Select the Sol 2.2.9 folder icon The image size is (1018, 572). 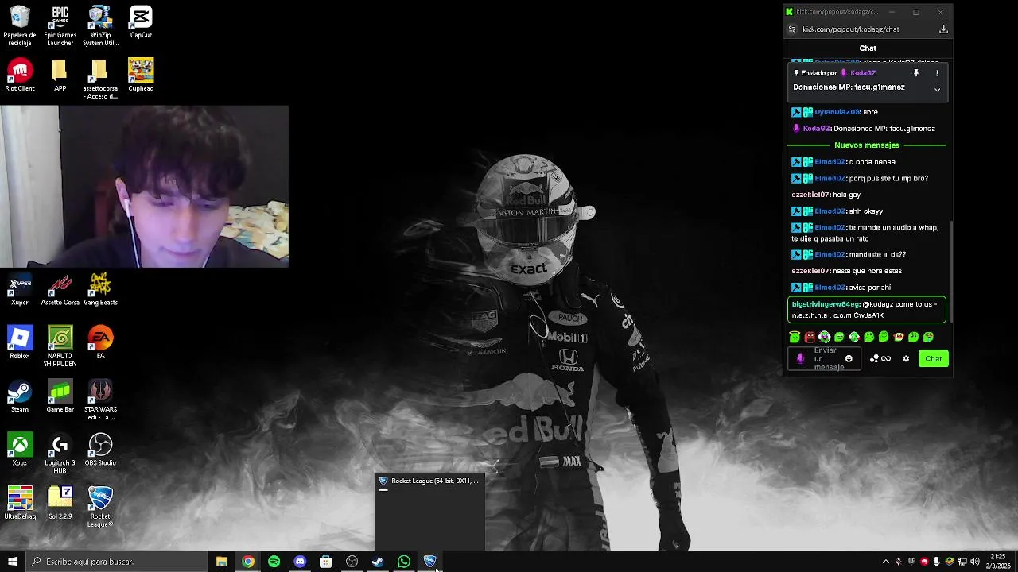[x=60, y=503]
